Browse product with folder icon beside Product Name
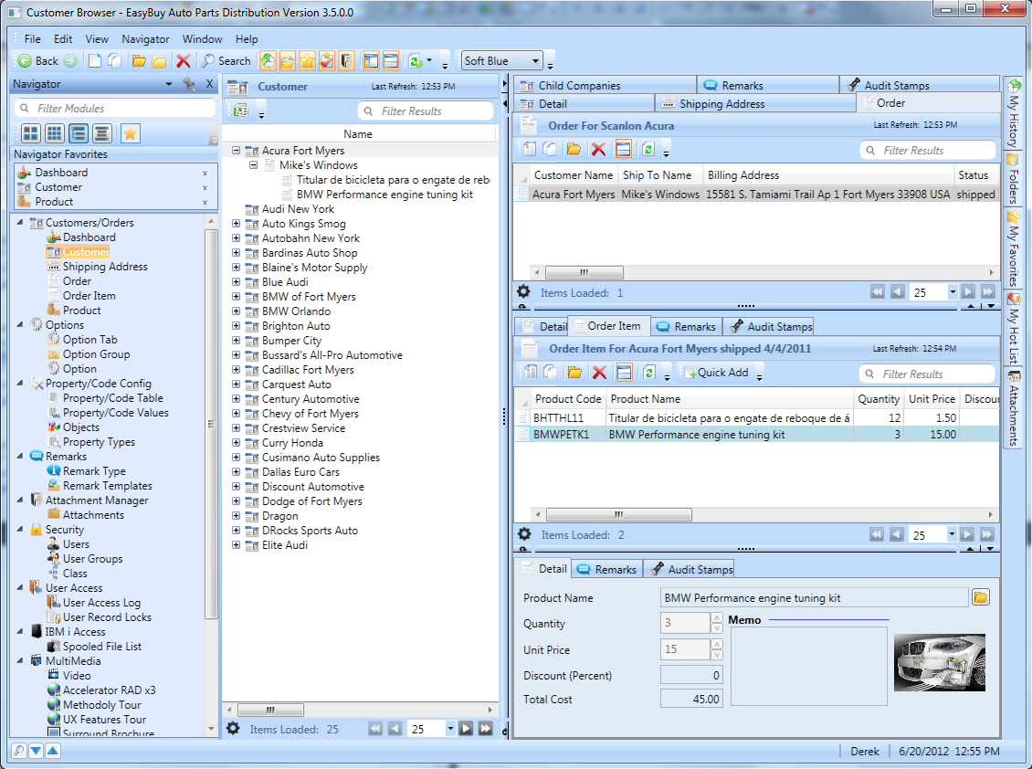 [981, 597]
